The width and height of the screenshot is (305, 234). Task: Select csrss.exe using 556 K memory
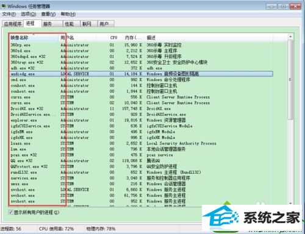tap(141, 97)
